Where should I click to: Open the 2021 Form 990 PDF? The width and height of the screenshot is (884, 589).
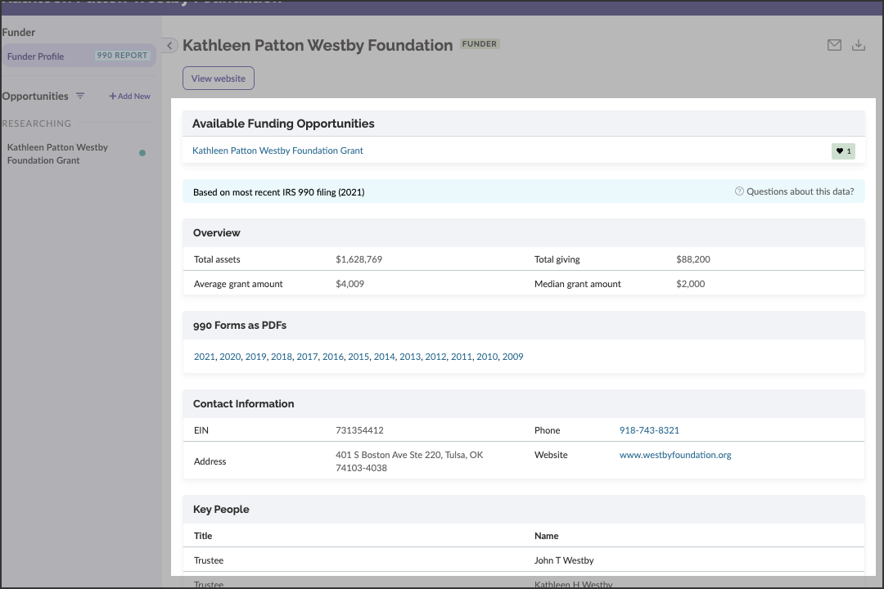tap(204, 357)
